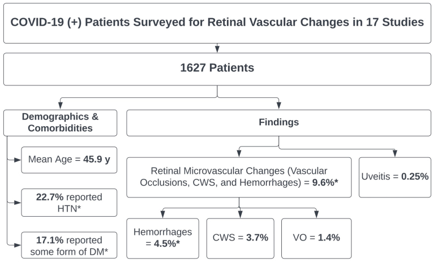Click the arrowhead pointing into 1627 Patients
Viewport: 433px width, 262px height.
217,49
